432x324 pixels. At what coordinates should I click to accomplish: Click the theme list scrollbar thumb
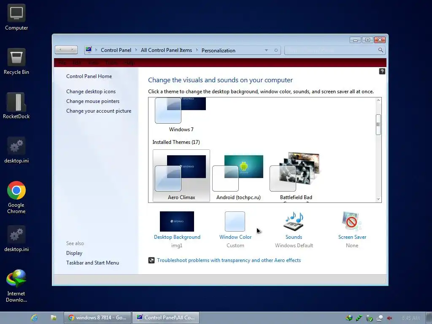pyautogui.click(x=378, y=124)
